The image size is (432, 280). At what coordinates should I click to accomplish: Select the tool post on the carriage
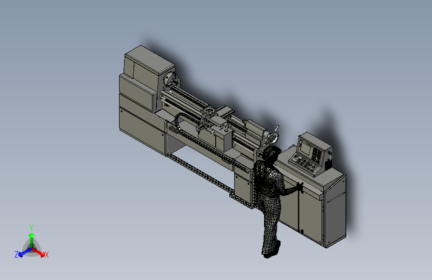coord(209,111)
